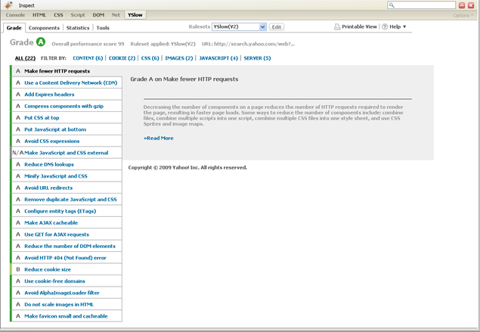Viewport: 480px width, 332px height.
Task: Select Make AJAX cacheable rule
Action: click(67, 222)
